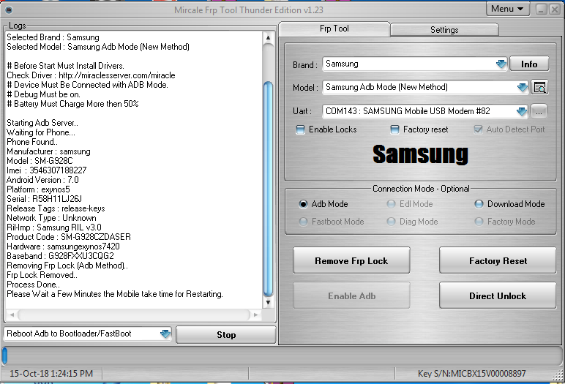Image resolution: width=565 pixels, height=384 pixels.
Task: Click the 'Android Version : 7.0' log line
Action: click(x=42, y=180)
